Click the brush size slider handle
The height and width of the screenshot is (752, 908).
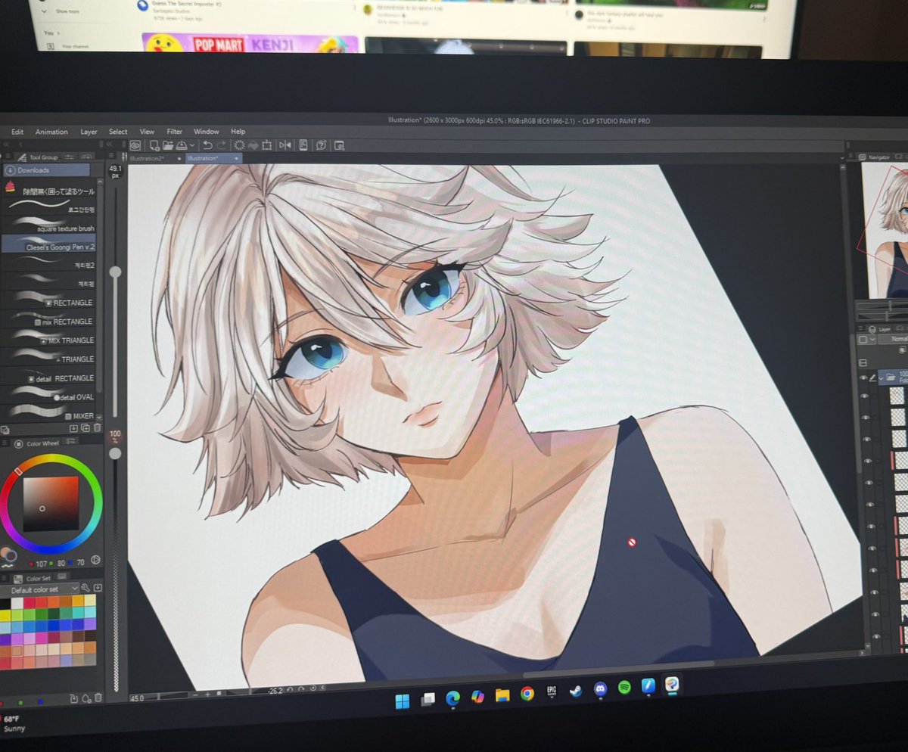pyautogui.click(x=115, y=272)
